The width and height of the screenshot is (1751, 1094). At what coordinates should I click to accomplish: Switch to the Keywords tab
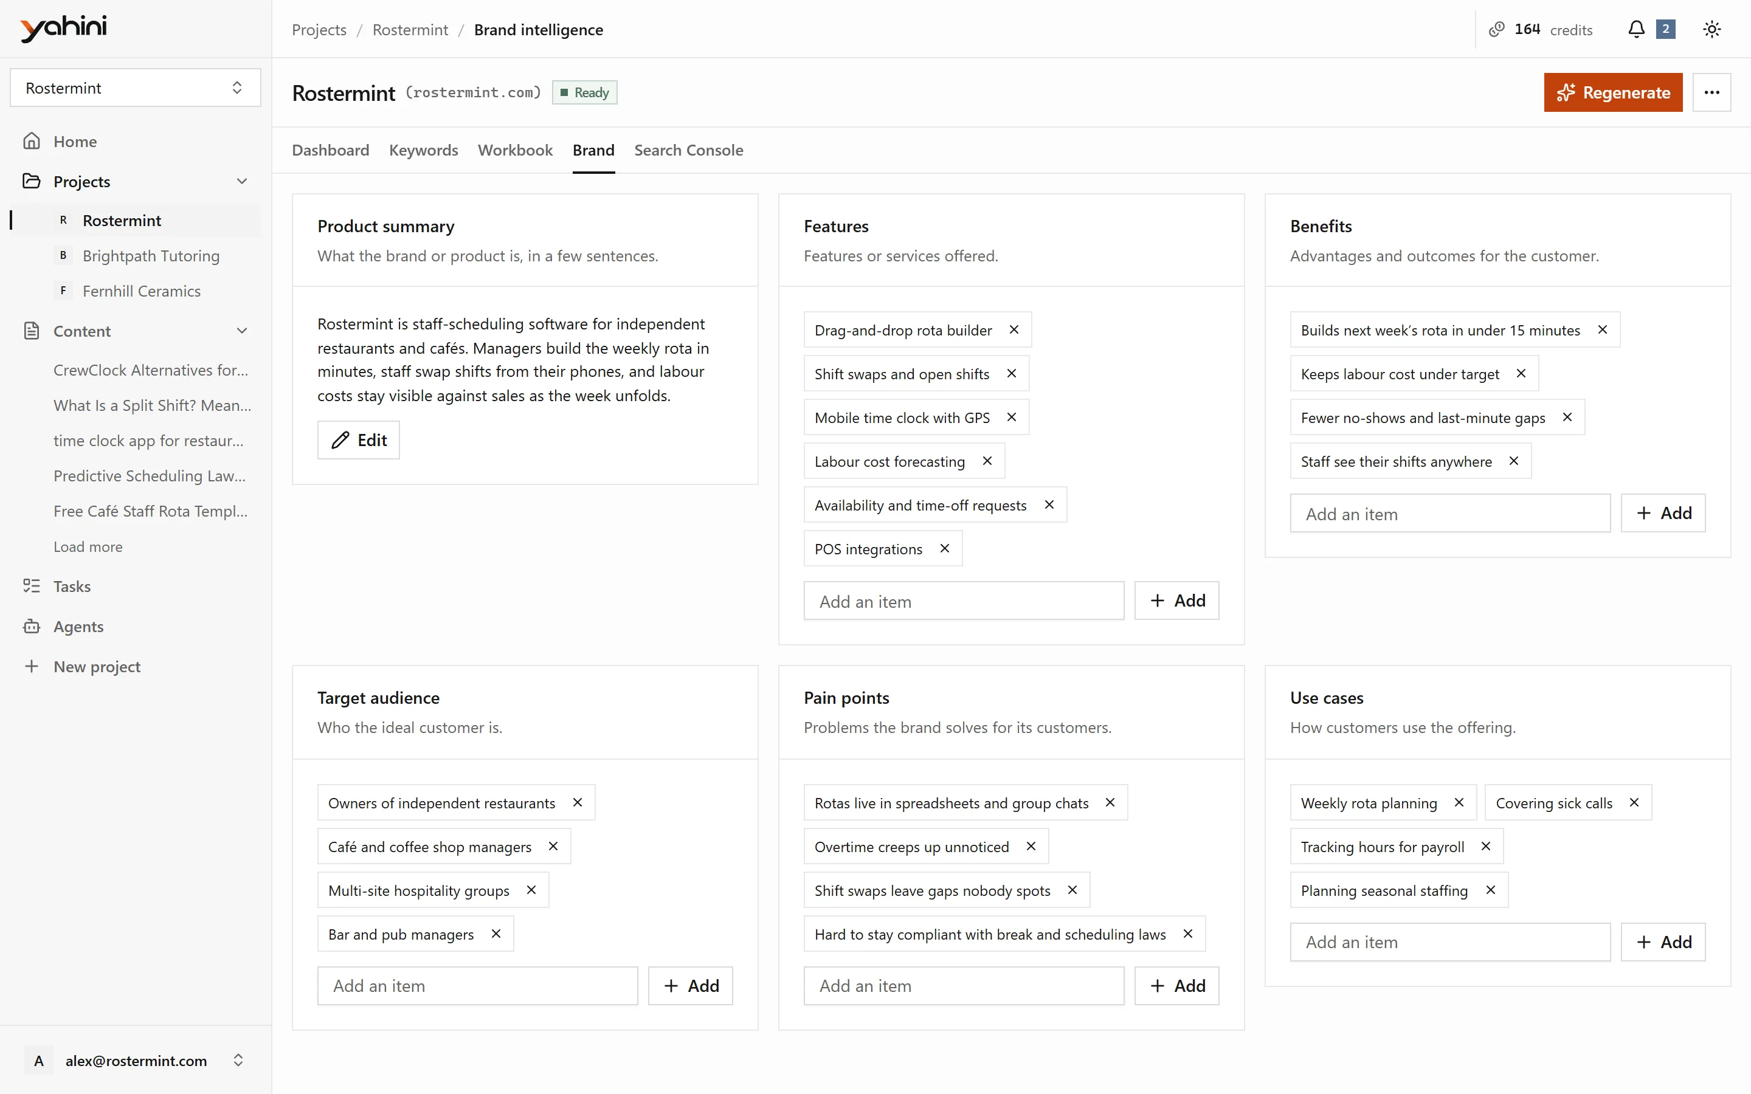click(x=423, y=151)
